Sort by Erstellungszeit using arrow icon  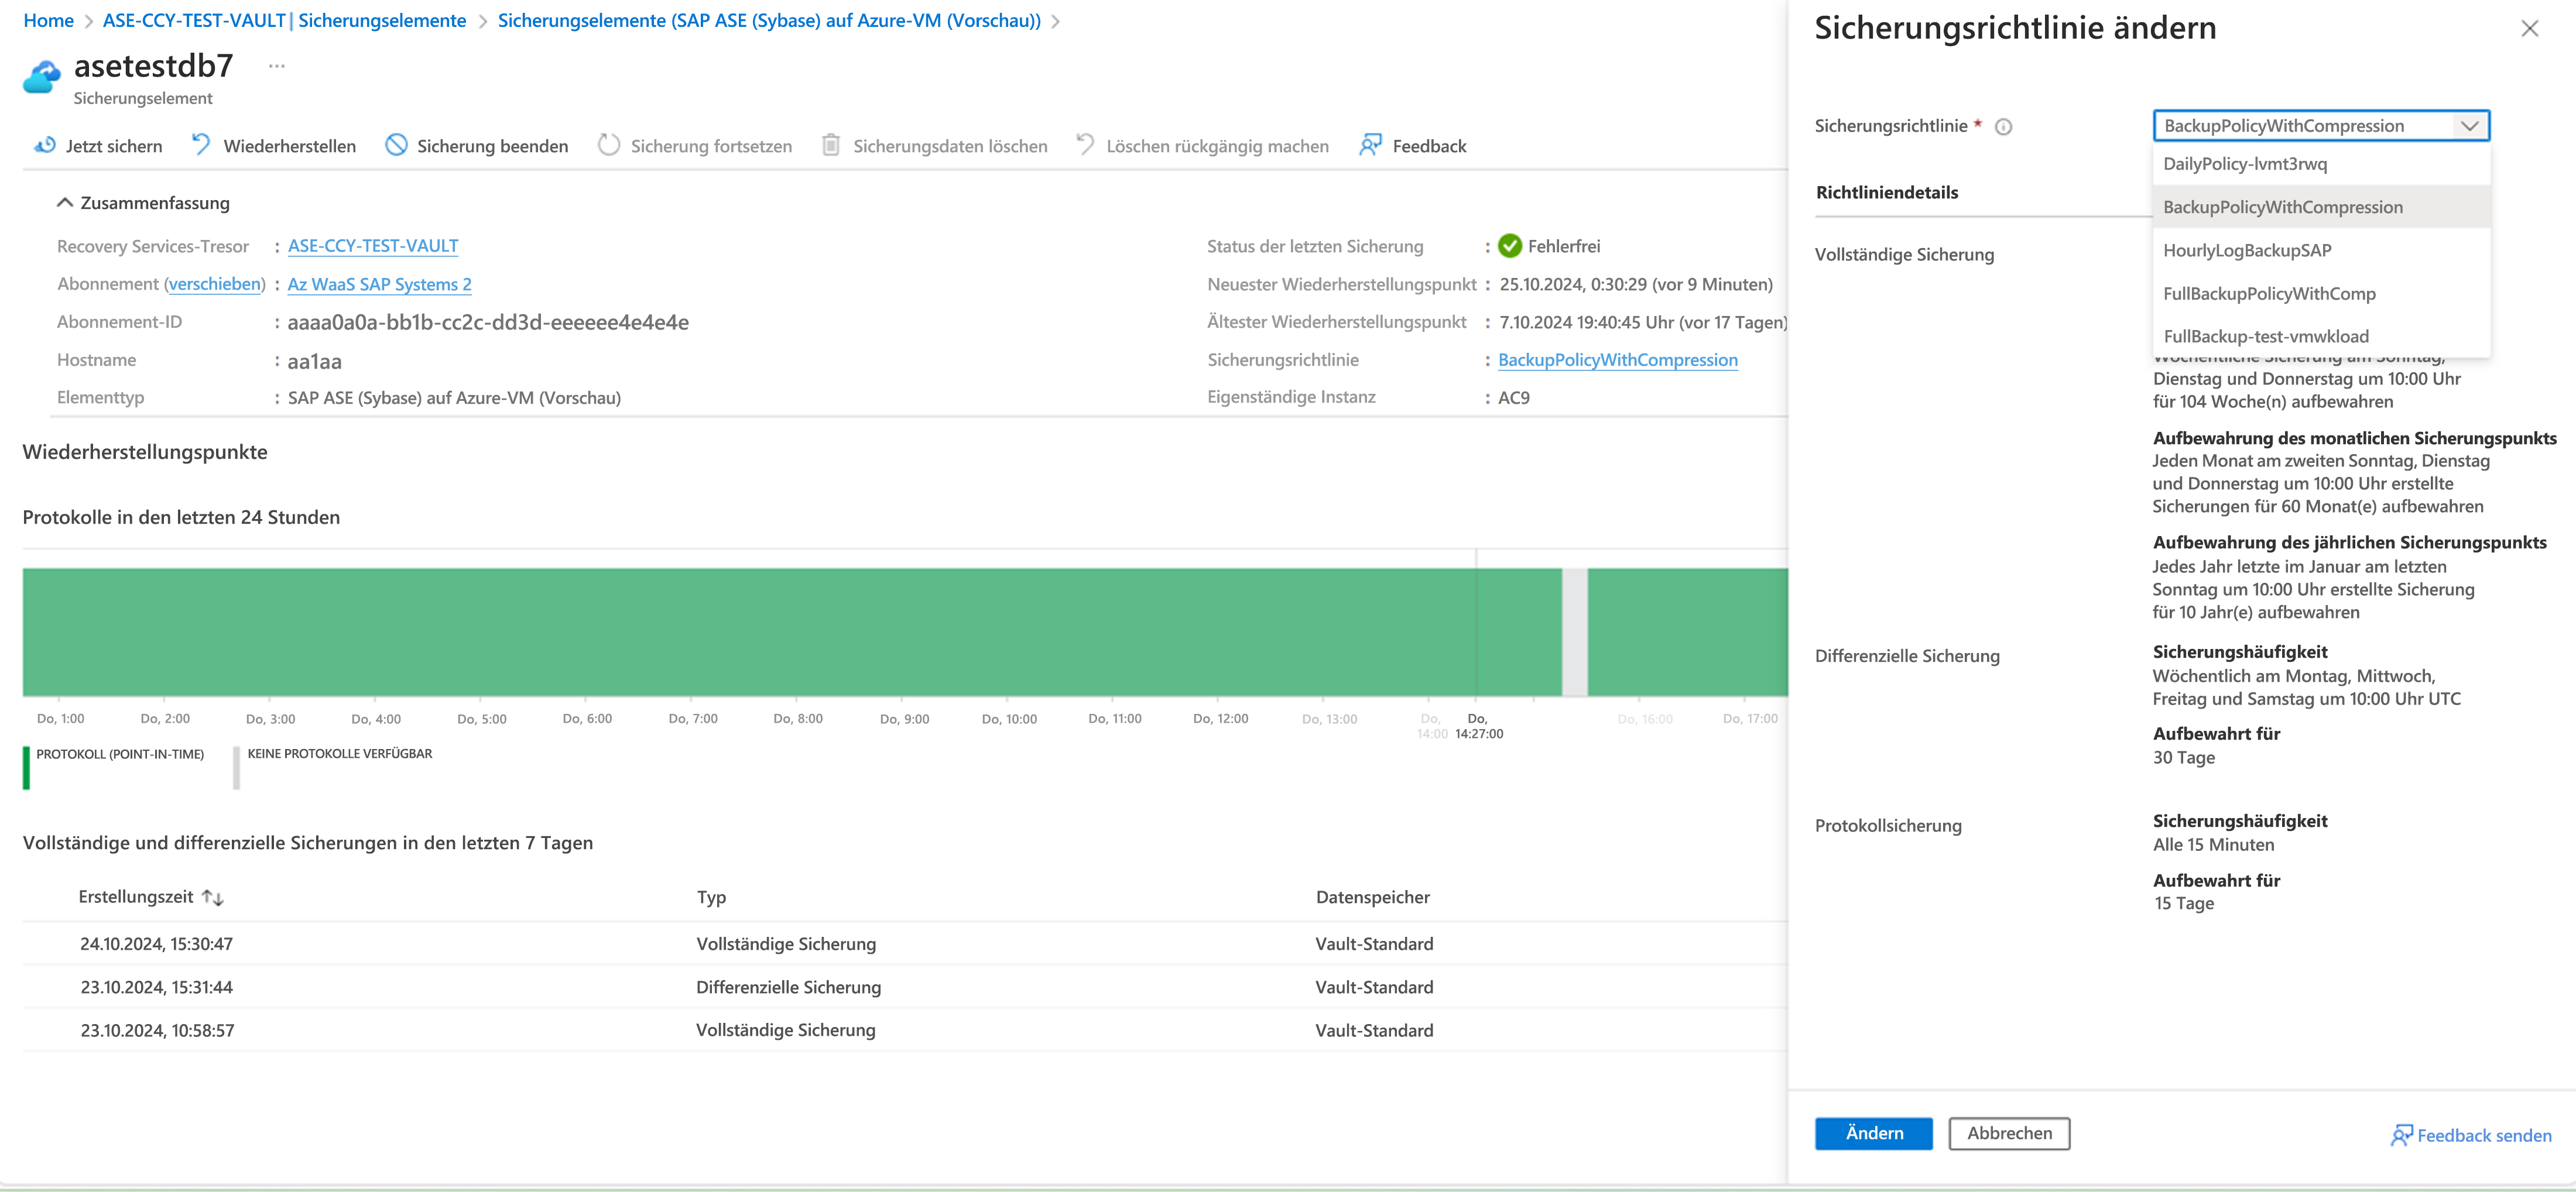(x=212, y=897)
